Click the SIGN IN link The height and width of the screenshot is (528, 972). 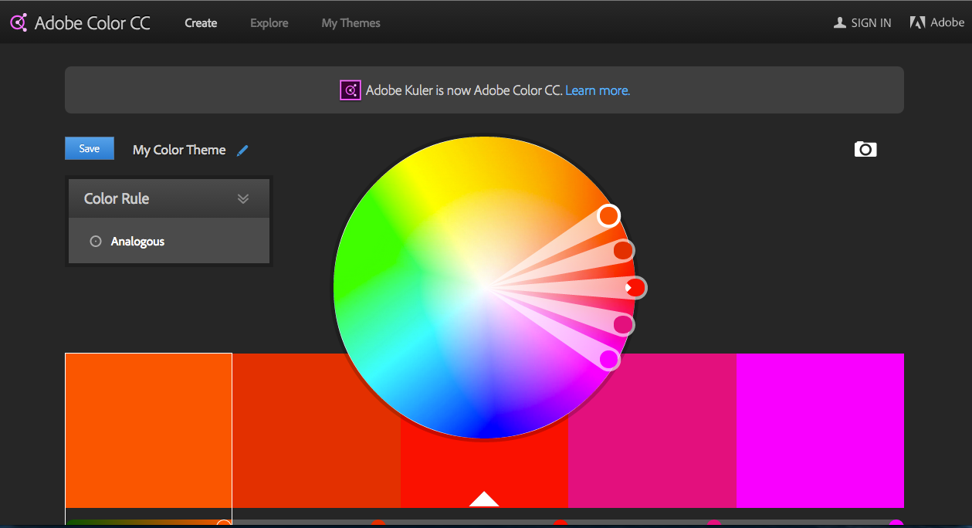coord(871,23)
